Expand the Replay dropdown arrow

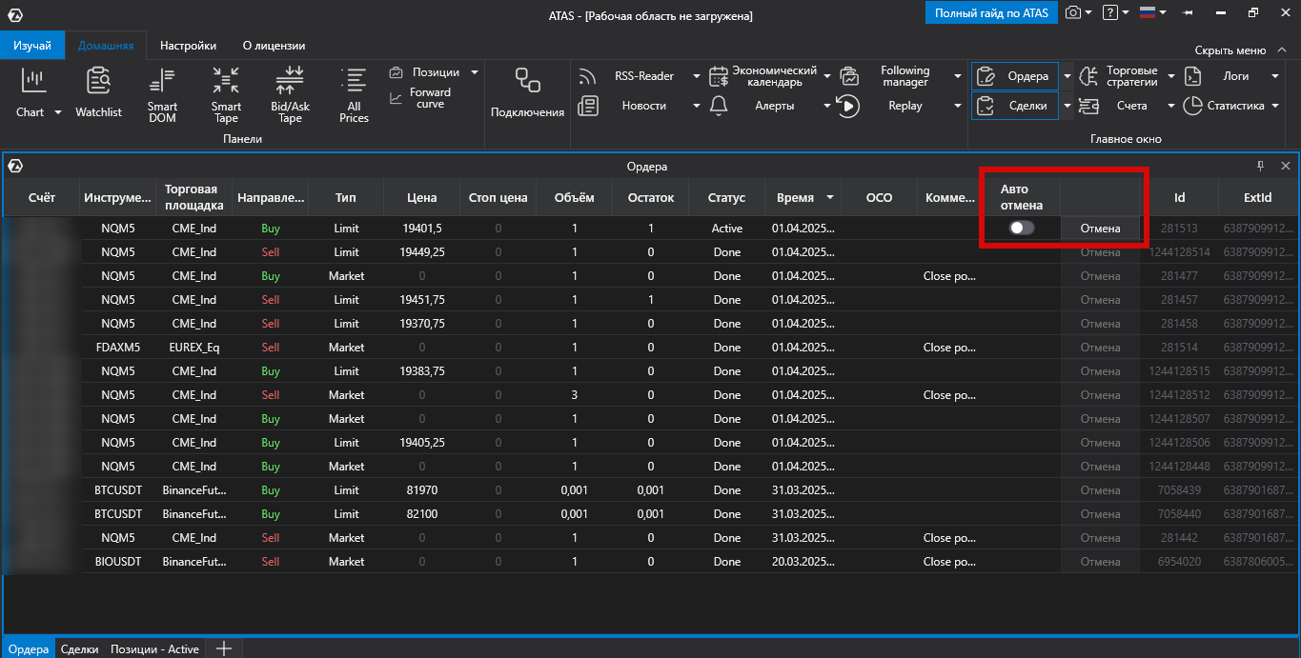[957, 106]
